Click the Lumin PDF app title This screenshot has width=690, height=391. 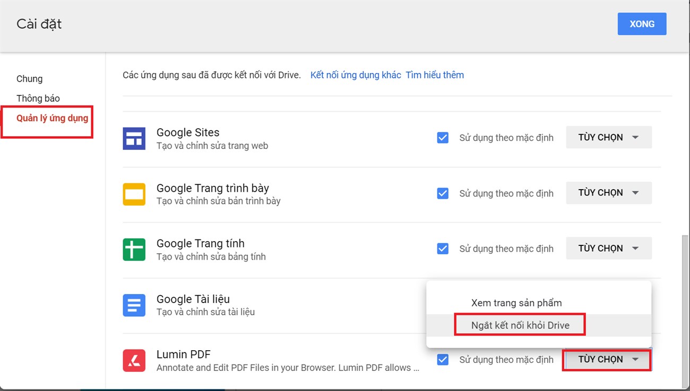[183, 354]
